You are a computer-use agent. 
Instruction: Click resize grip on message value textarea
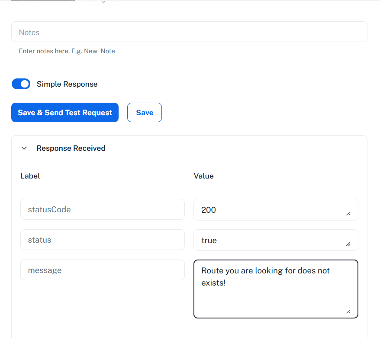348,312
